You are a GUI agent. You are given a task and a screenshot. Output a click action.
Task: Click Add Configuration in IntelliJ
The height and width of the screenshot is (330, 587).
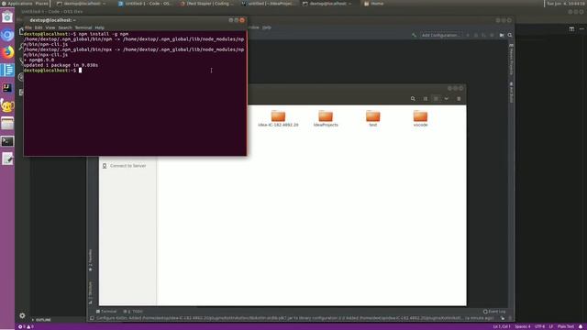440,35
